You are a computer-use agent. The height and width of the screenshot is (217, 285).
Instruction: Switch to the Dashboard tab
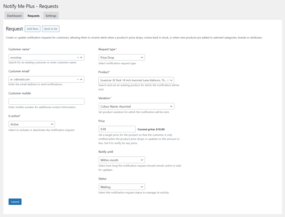click(14, 16)
